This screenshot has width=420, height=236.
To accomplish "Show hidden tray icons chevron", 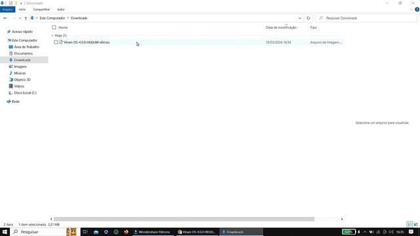I will (365, 231).
